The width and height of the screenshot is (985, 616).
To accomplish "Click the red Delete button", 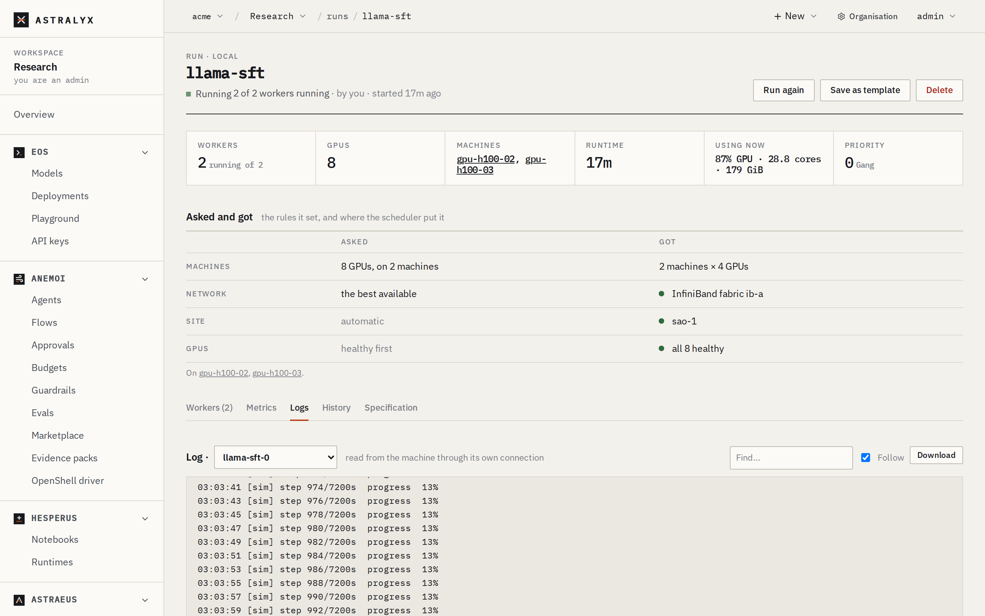I will click(939, 90).
